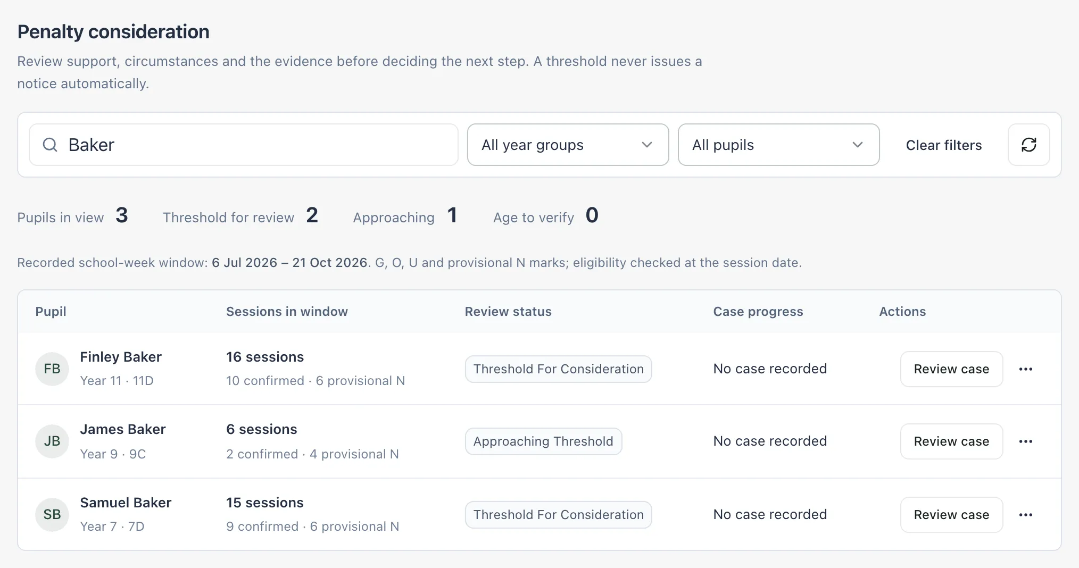
Task: Click the Sessions in window column header
Action: [x=287, y=312]
